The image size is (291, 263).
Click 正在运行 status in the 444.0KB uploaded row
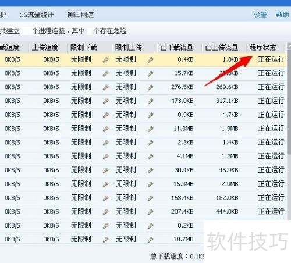pos(271,211)
